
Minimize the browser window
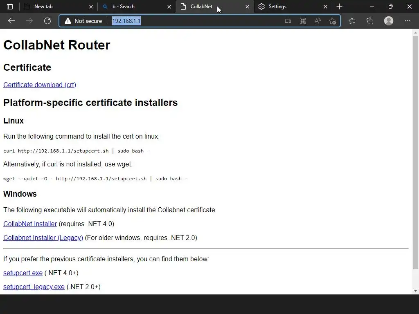[372, 7]
